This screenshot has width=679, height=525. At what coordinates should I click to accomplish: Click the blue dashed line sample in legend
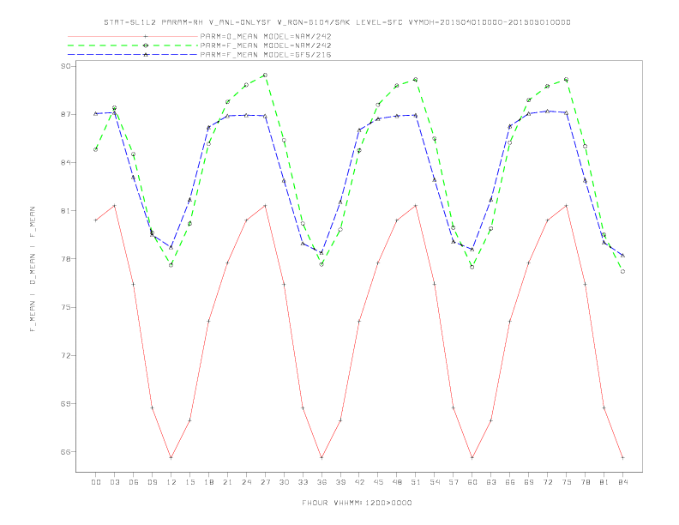tap(133, 55)
